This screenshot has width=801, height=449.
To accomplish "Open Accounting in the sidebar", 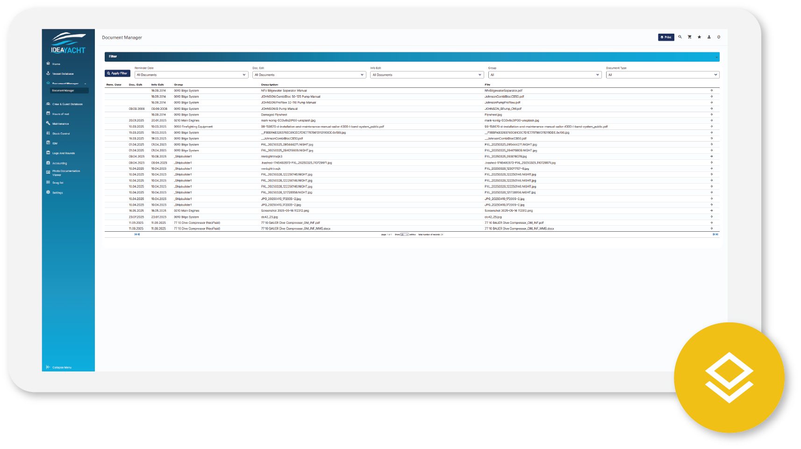I will coord(59,164).
